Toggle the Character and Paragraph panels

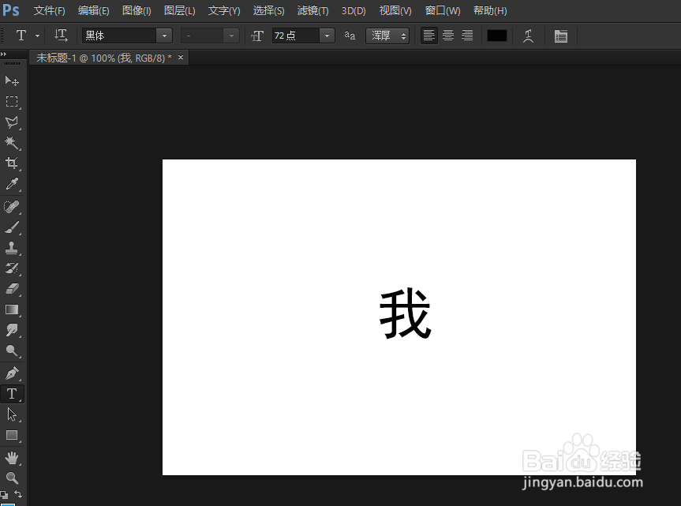coord(561,36)
